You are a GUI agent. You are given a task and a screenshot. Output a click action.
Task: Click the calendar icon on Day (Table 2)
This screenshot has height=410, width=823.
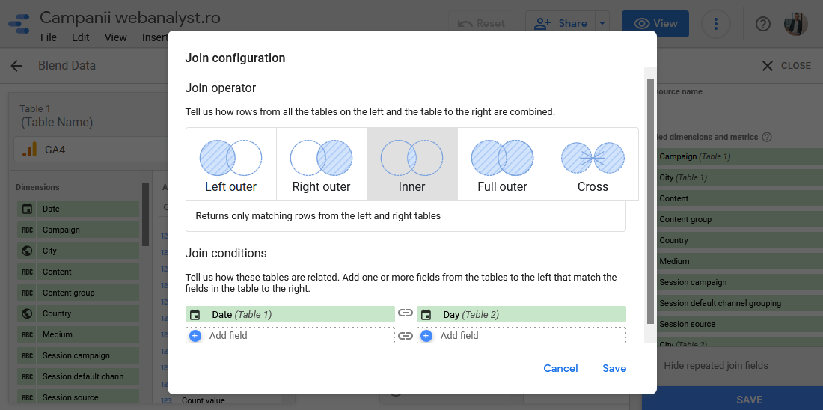(x=426, y=315)
